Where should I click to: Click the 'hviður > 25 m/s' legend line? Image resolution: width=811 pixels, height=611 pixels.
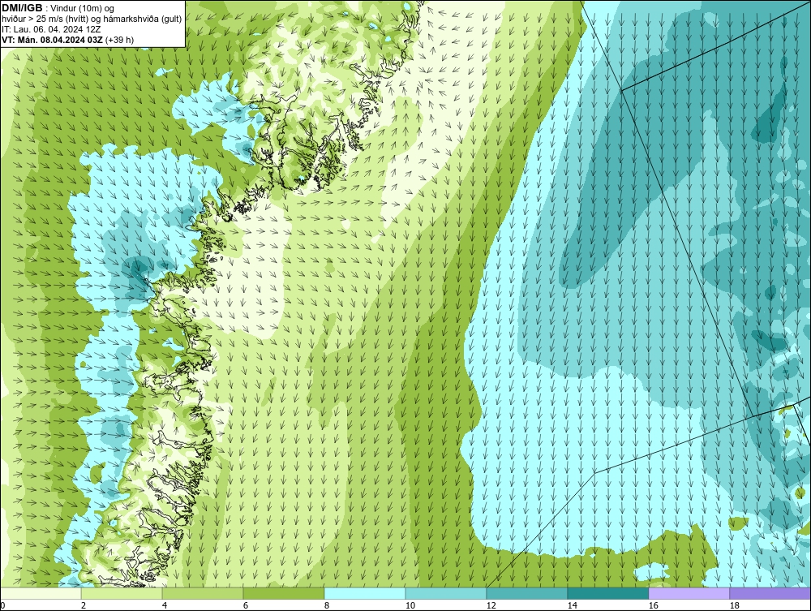[92, 19]
